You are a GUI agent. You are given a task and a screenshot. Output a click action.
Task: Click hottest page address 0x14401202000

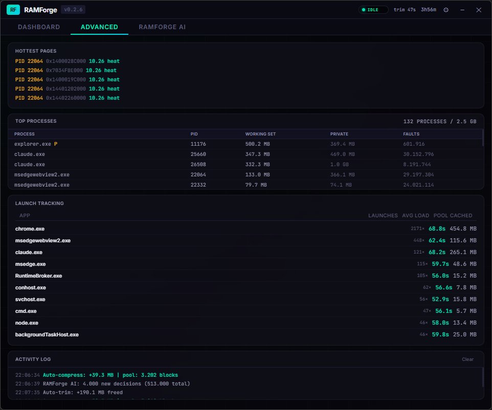point(65,89)
